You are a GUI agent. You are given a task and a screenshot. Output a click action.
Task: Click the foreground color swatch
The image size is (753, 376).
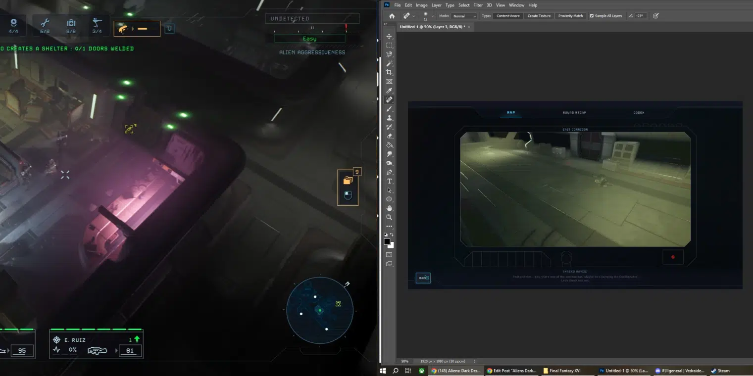387,242
